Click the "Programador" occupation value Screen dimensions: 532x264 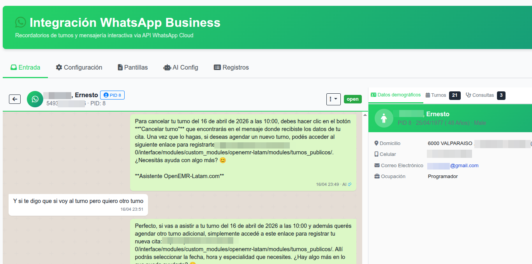tap(443, 177)
